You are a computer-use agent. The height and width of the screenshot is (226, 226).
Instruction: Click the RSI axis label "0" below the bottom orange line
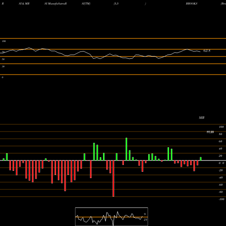click(2, 77)
